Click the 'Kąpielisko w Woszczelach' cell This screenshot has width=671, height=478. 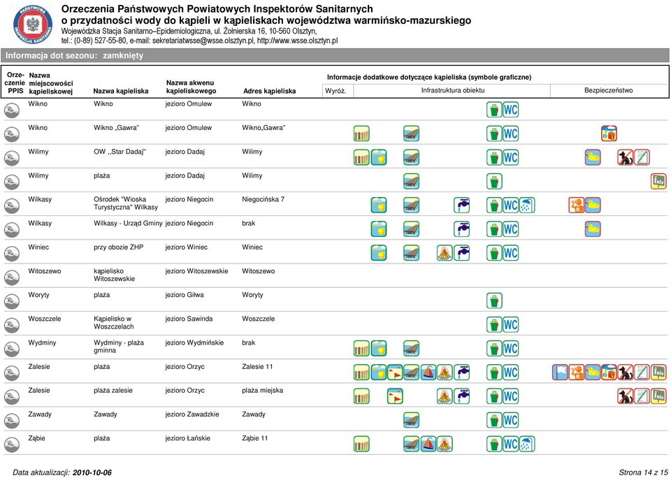point(114,323)
